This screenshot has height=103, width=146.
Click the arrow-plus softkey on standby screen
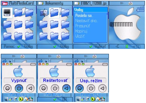(136, 46)
